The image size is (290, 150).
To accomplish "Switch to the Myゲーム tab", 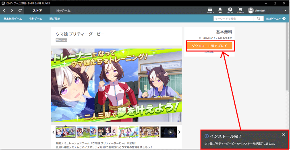I will 64,10.
